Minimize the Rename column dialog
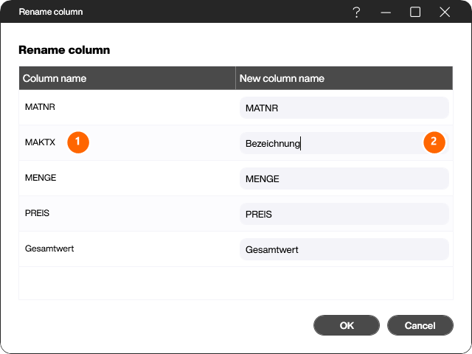The width and height of the screenshot is (472, 354). [x=386, y=13]
